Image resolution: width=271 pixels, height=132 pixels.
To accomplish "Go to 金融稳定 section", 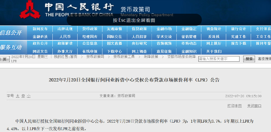I will click(x=189, y=29).
